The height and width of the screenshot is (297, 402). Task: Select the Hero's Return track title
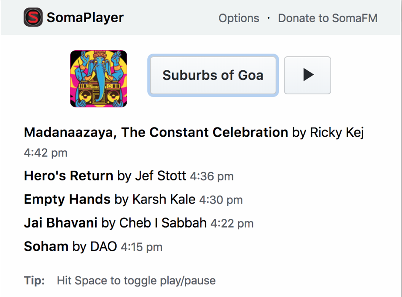69,176
